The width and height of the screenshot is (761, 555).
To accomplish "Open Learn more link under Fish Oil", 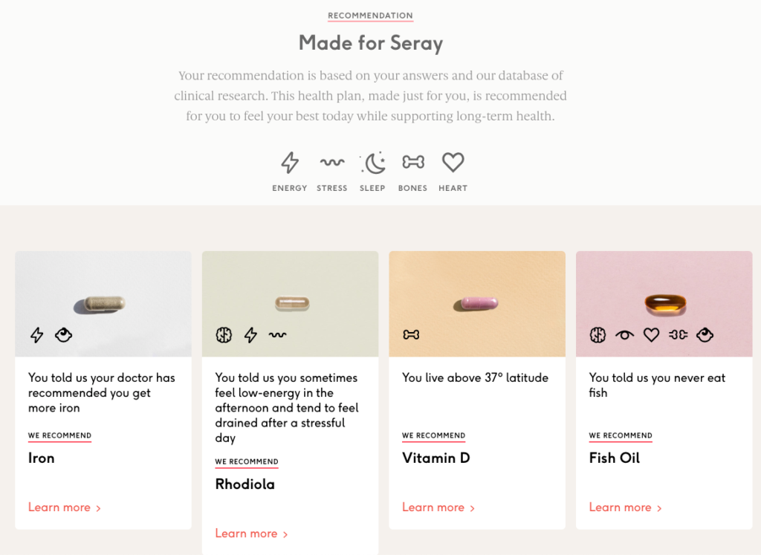I will [625, 507].
